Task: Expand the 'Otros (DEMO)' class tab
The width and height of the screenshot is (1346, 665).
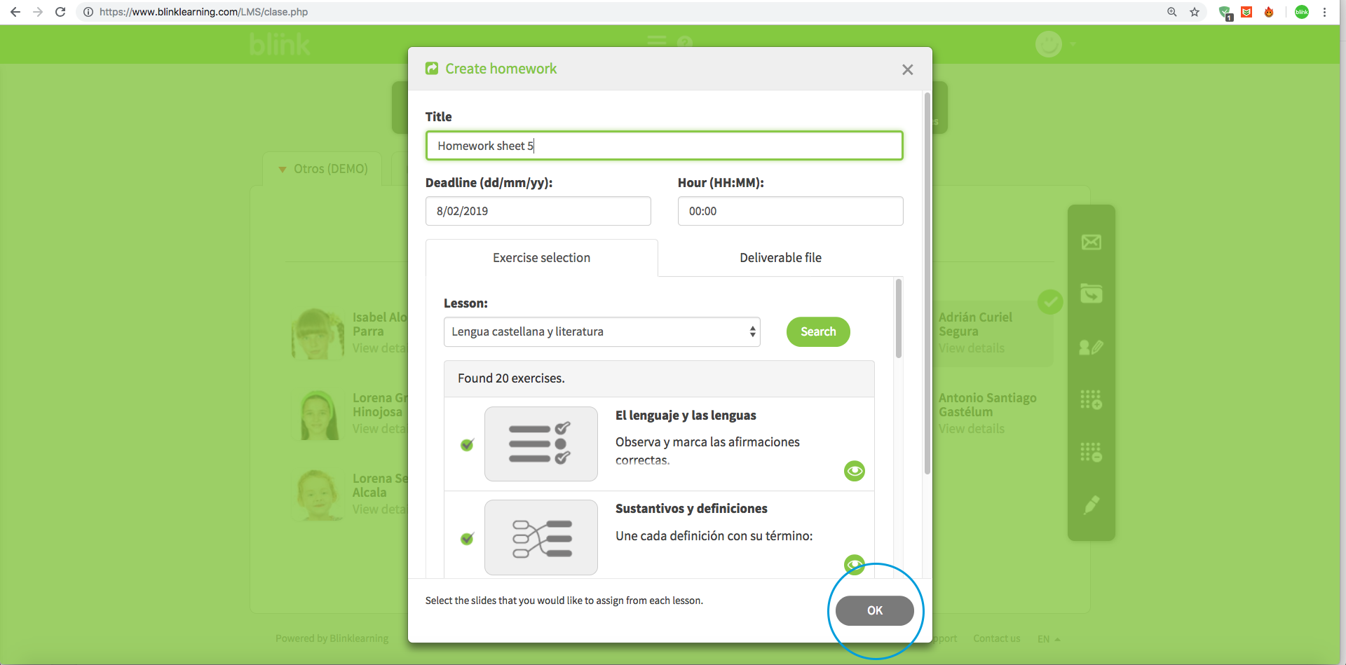Action: tap(323, 169)
